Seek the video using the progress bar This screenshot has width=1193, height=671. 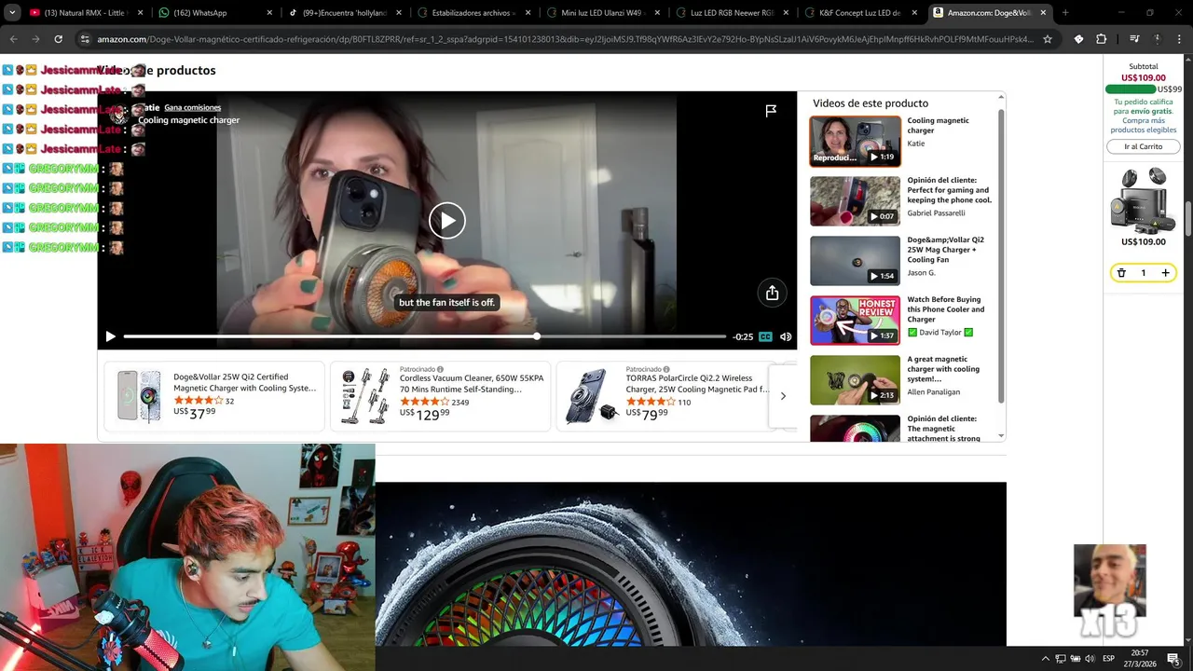pos(424,336)
